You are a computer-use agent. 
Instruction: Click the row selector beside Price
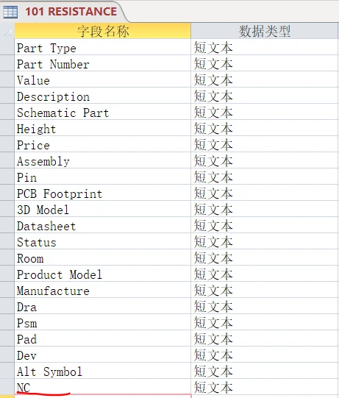pos(7,145)
